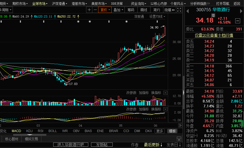244x148 pixels.
Task: Open the 全球市场 menu
Action: (40, 3)
